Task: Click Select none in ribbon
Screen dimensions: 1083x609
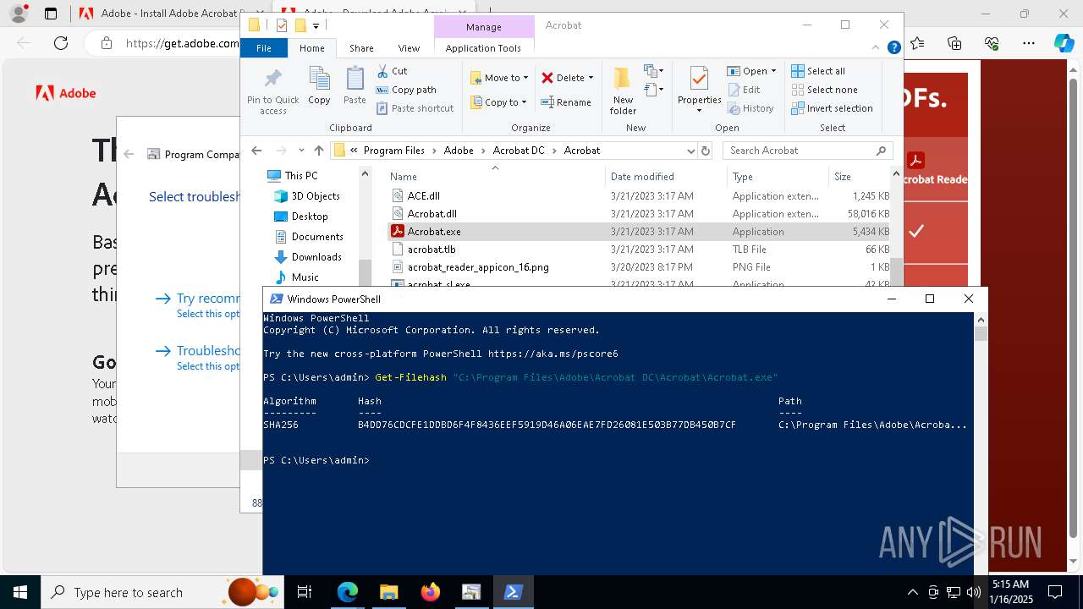Action: (823, 90)
